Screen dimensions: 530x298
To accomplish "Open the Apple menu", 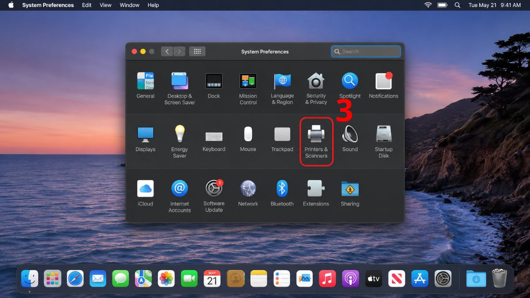I will pos(11,5).
